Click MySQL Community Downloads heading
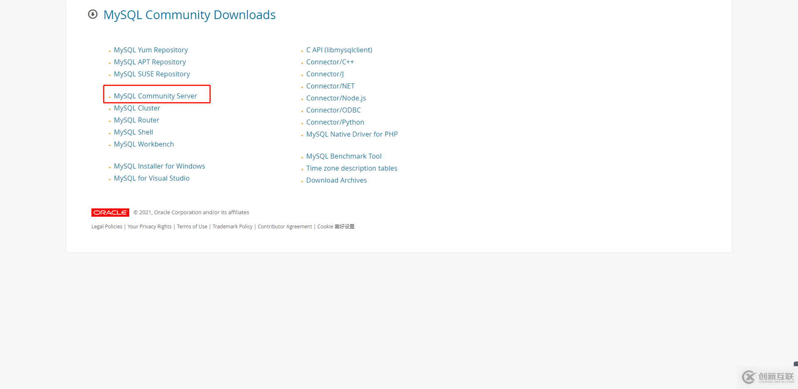Screen dimensions: 798x389 click(x=190, y=15)
